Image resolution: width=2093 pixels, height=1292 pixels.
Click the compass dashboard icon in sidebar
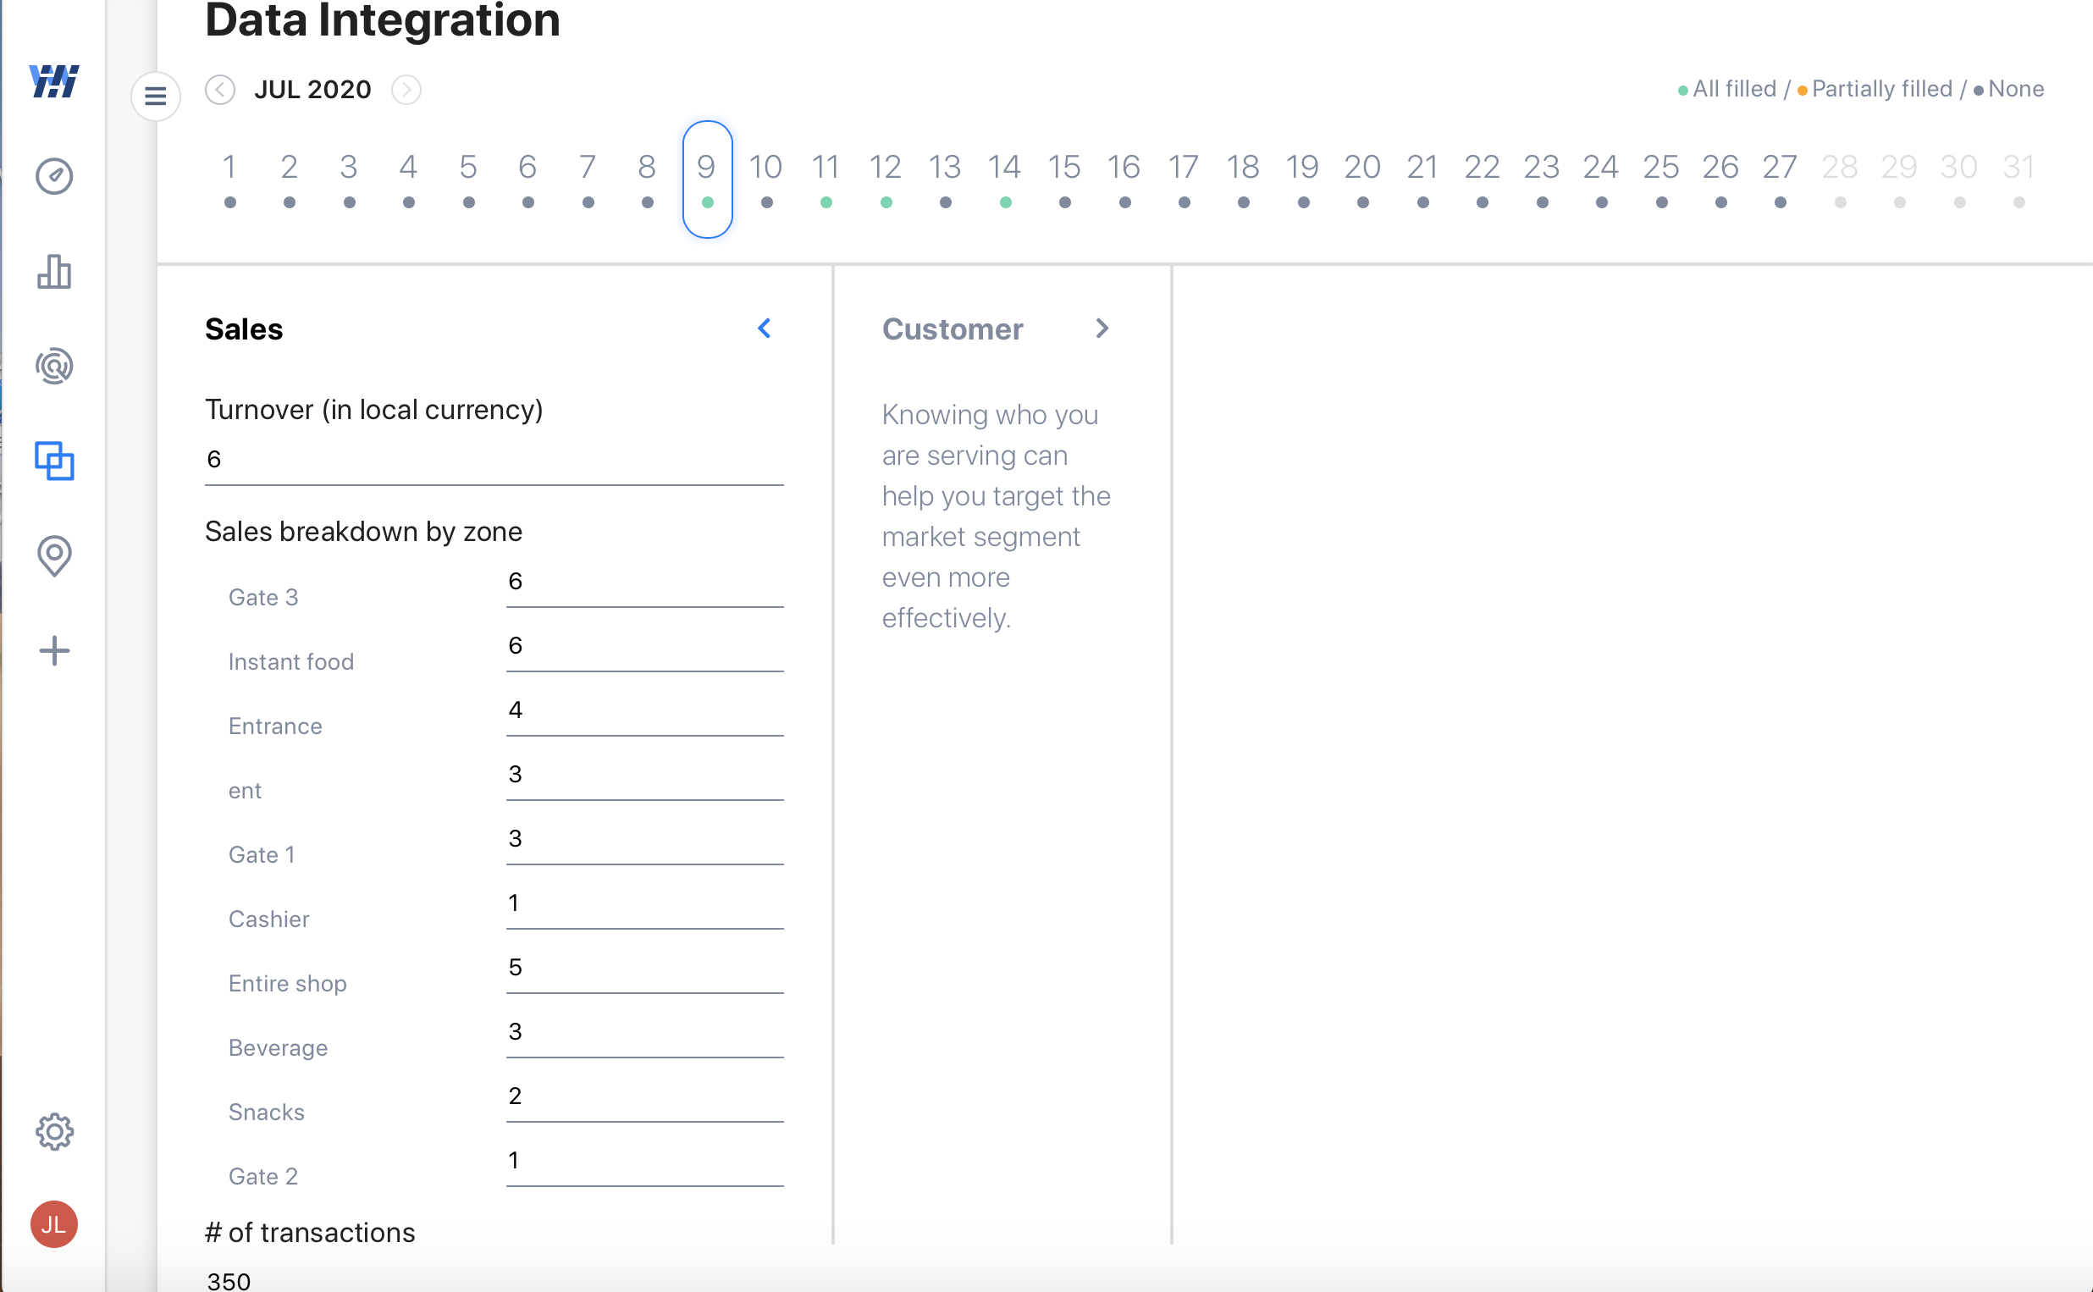point(54,176)
